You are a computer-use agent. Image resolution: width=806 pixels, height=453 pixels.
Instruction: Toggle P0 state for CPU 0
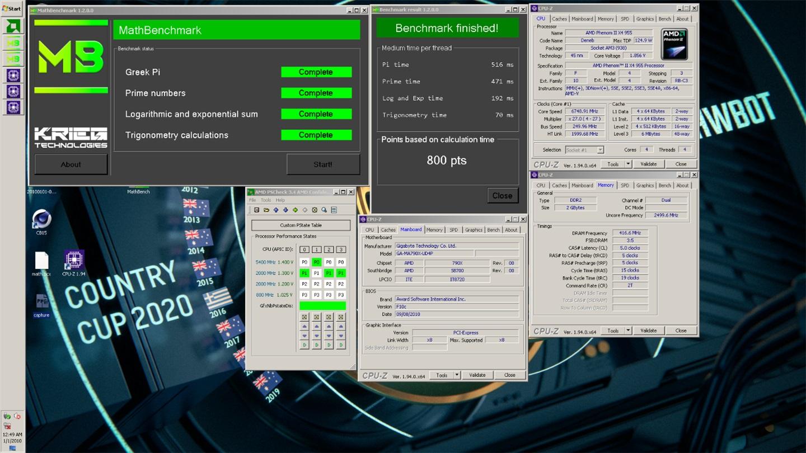304,262
